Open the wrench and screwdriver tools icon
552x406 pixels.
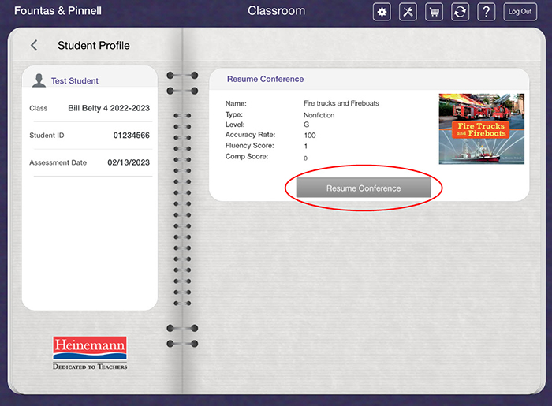tap(408, 12)
